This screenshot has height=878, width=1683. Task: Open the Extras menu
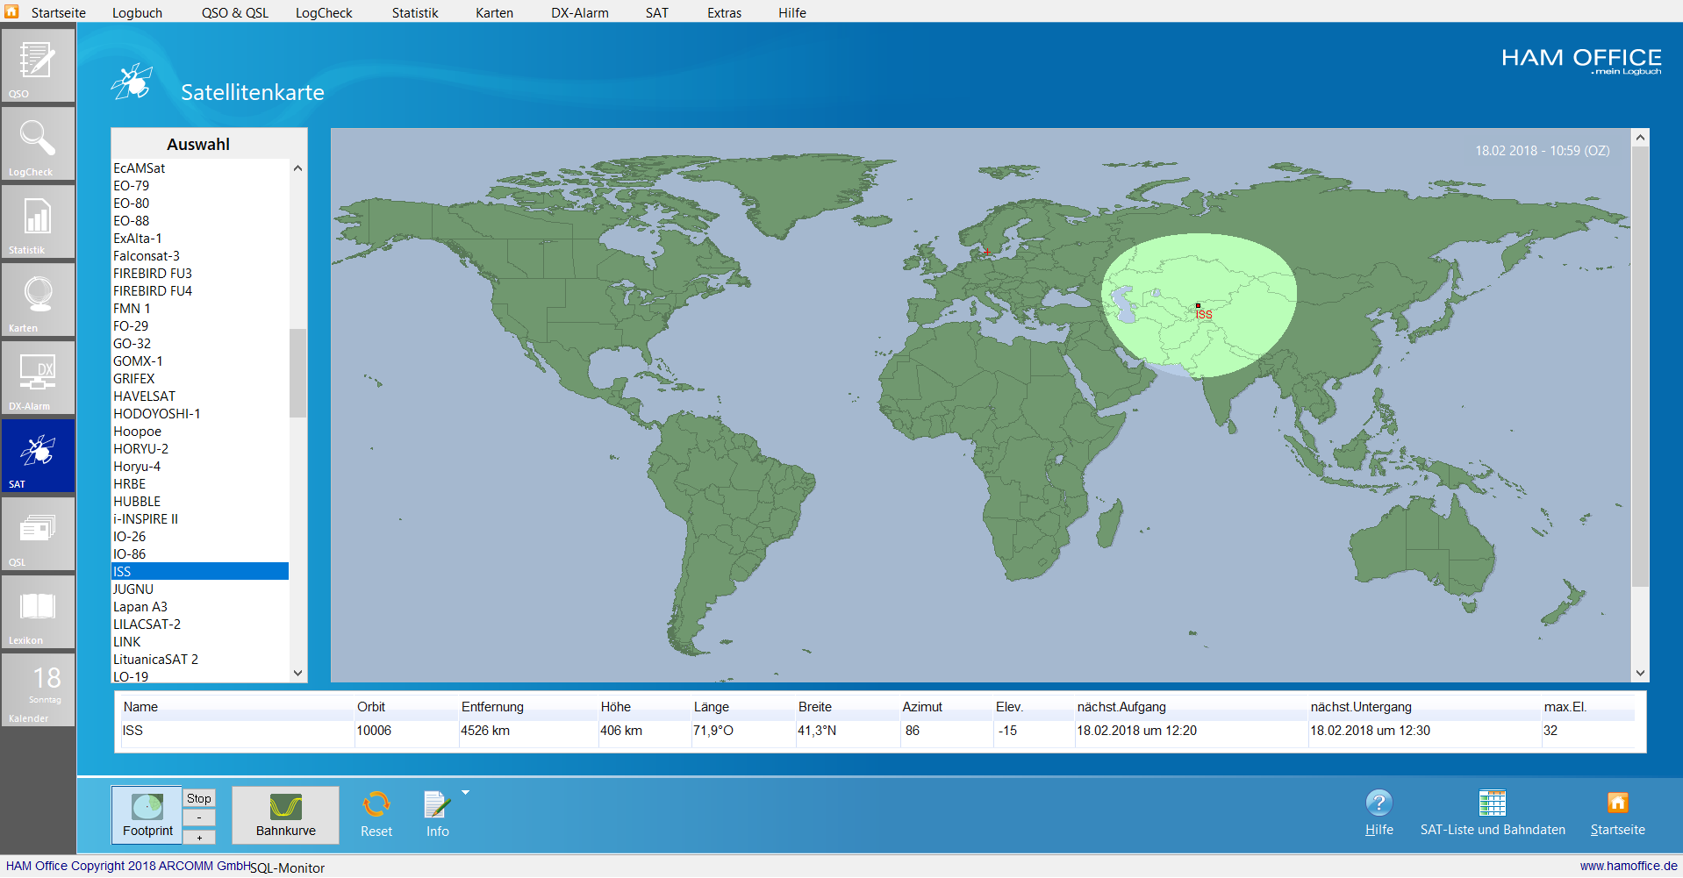[x=724, y=13]
